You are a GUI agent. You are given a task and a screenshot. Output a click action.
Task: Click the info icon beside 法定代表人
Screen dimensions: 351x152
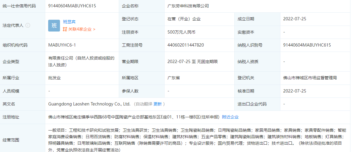(x=28, y=25)
